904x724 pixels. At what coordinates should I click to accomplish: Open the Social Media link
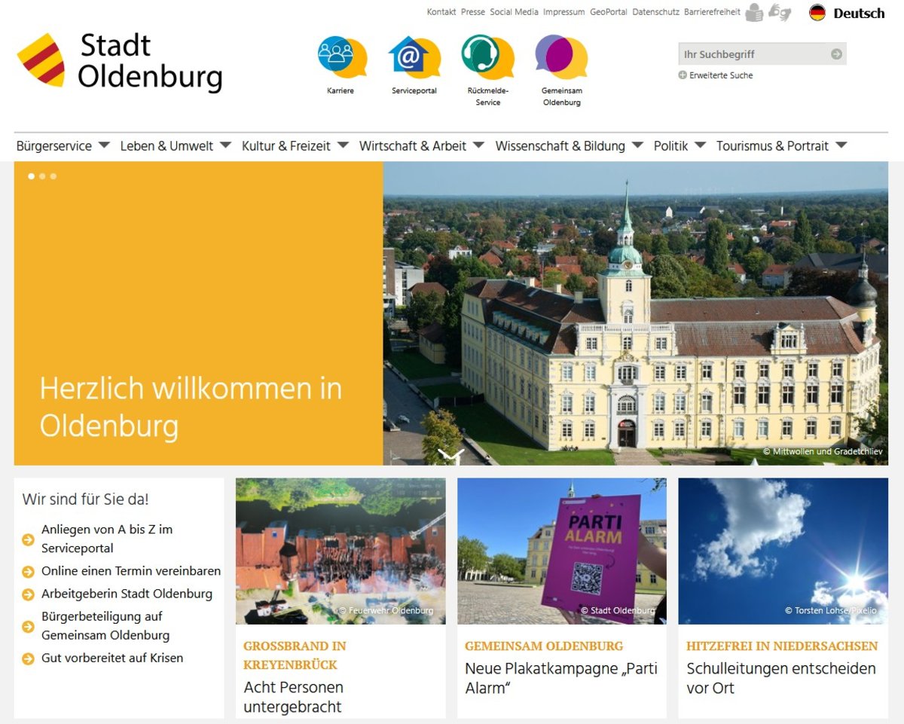click(515, 12)
